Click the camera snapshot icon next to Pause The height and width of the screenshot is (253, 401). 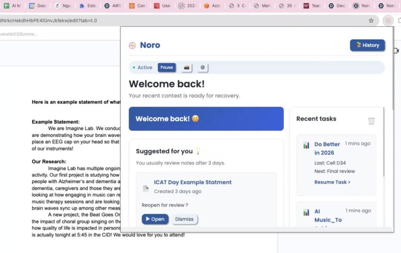[x=187, y=67]
